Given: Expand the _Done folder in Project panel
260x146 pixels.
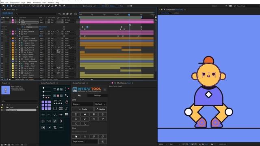Looking at the screenshot, I should tap(5, 107).
